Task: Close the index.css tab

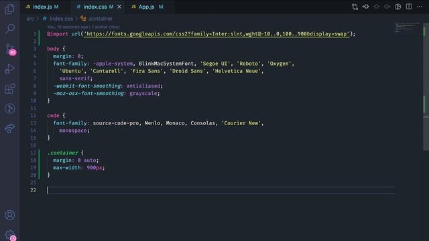Action: point(119,7)
